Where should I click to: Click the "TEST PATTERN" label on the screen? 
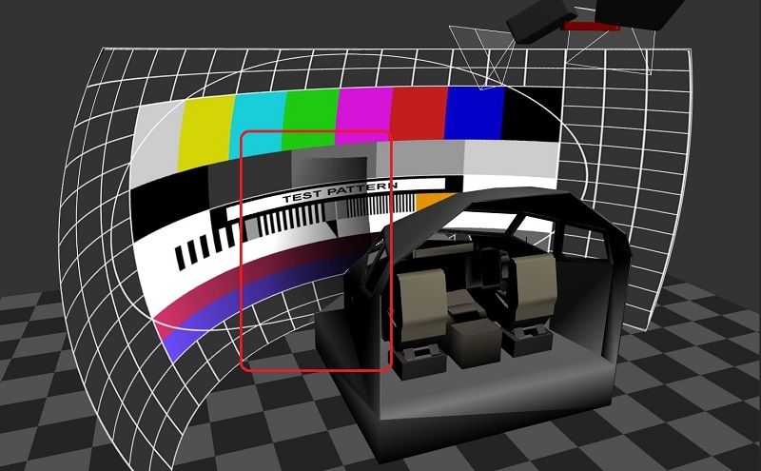(x=340, y=192)
